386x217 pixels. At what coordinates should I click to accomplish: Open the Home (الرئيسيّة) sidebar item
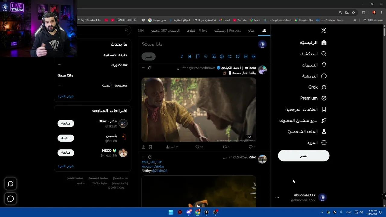click(x=313, y=43)
